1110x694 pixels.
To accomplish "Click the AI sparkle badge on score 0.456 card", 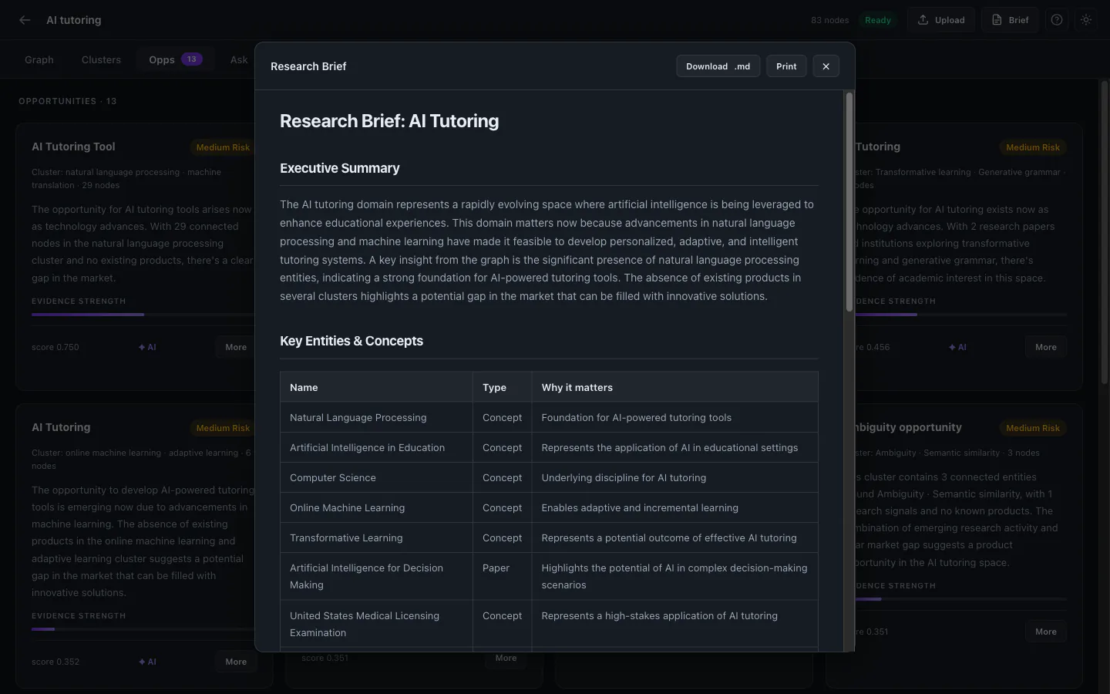I will pos(957,347).
